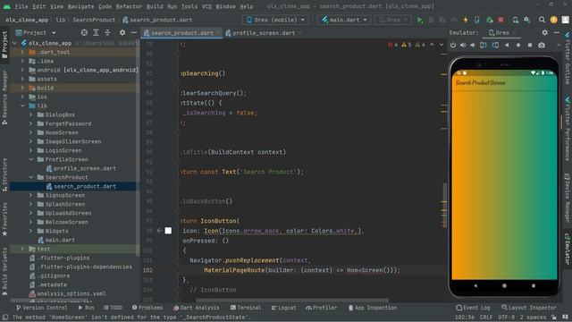
Task: Toggle the Favorites side panel
Action: click(4, 219)
